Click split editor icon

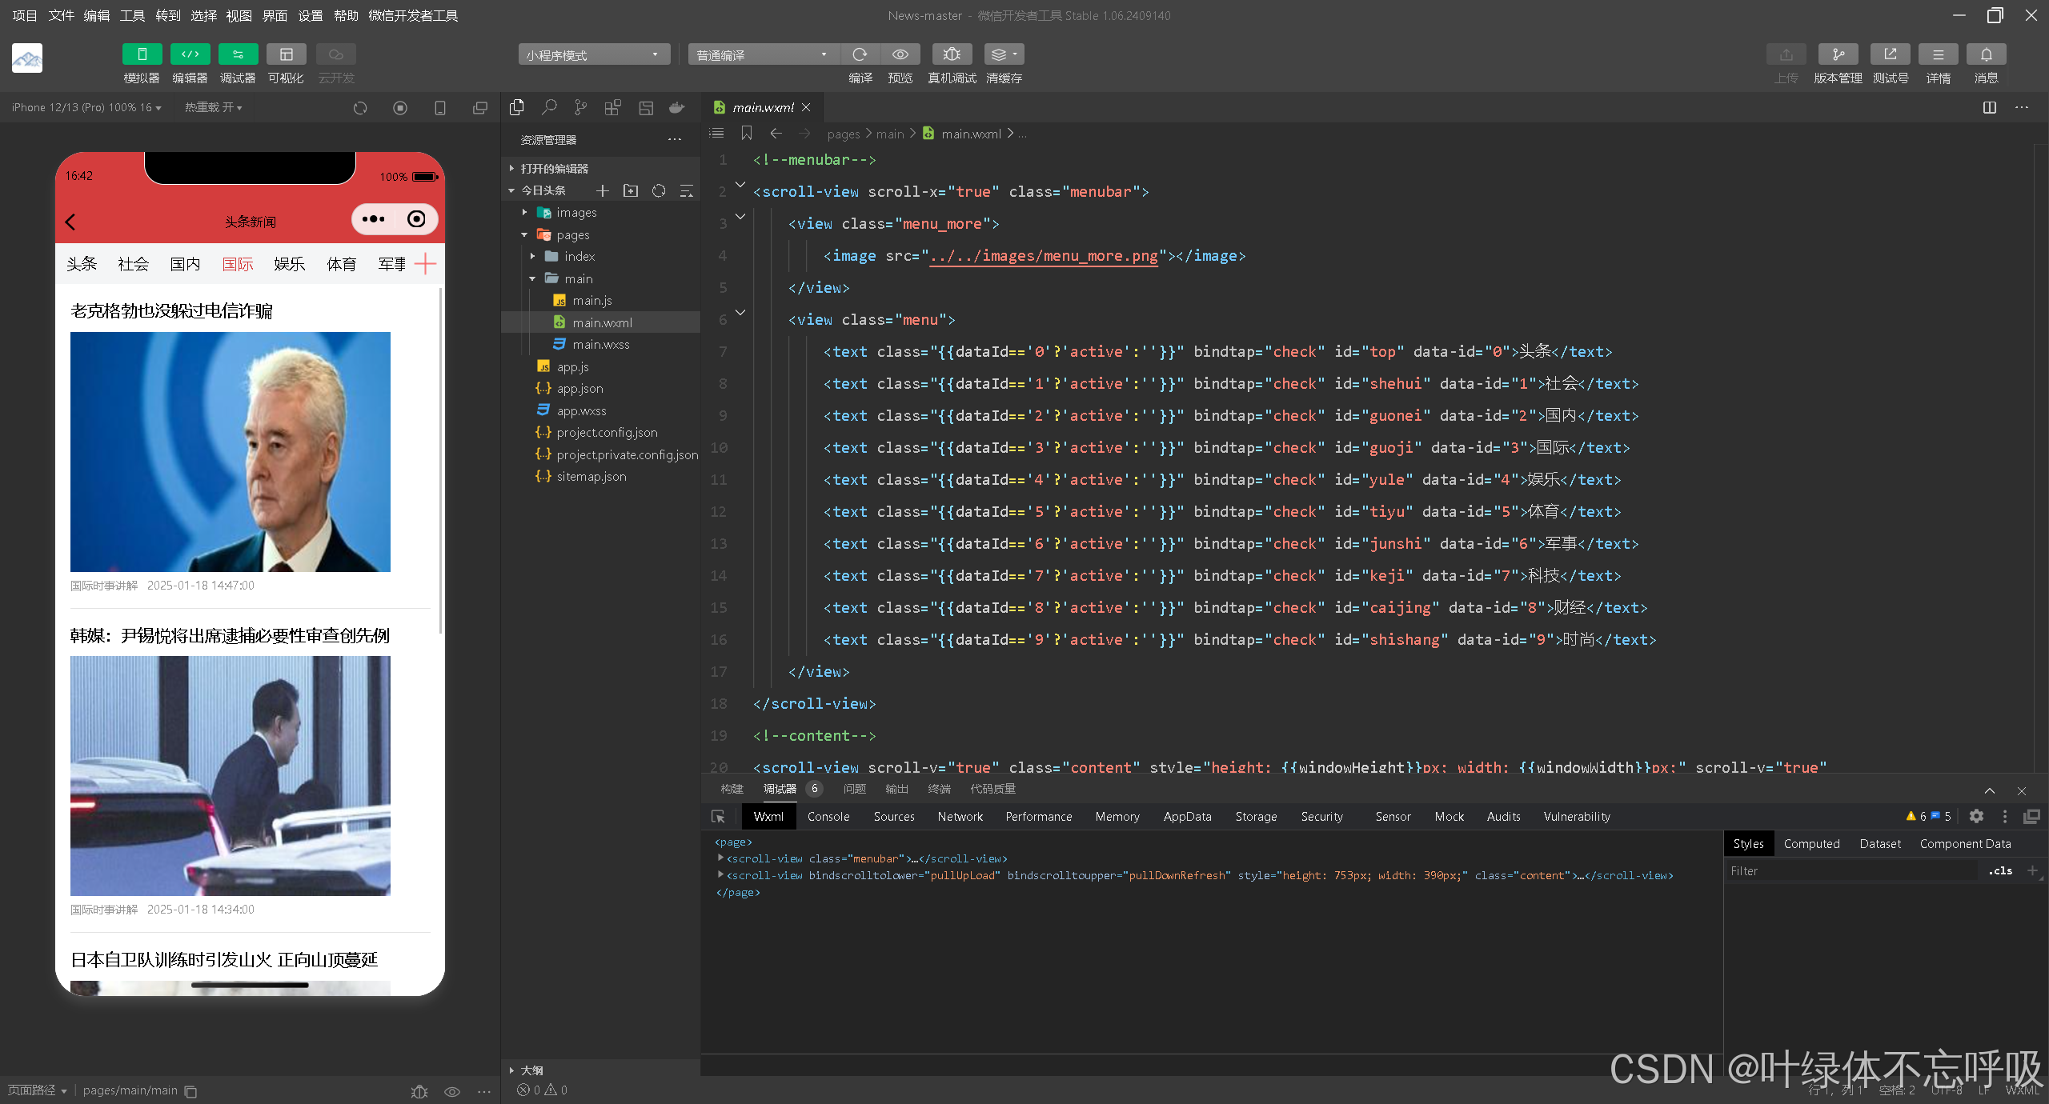click(1990, 107)
